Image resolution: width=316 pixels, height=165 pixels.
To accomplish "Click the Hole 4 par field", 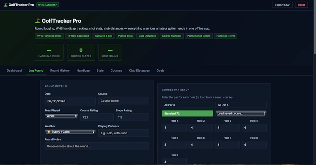I will 254,128.
